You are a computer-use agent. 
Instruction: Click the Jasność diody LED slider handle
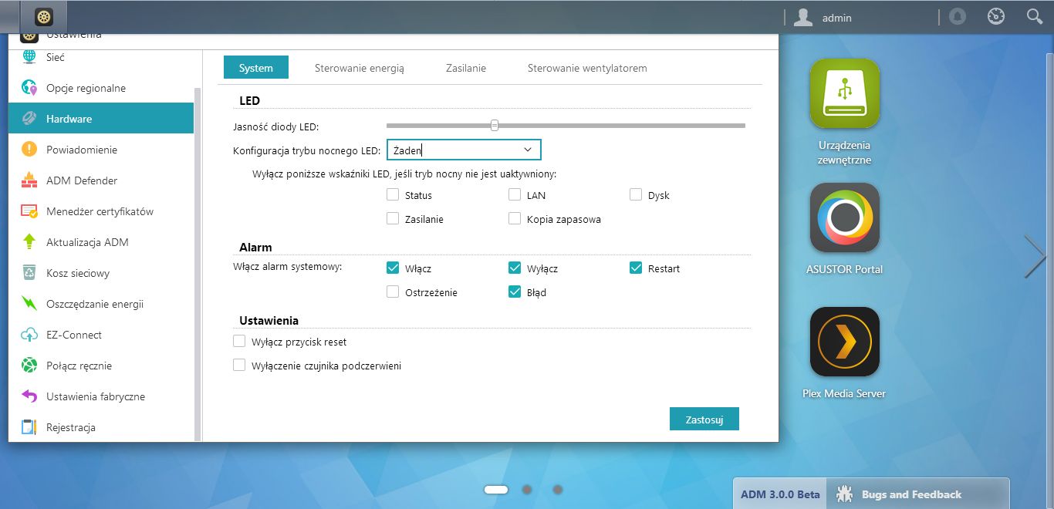495,125
